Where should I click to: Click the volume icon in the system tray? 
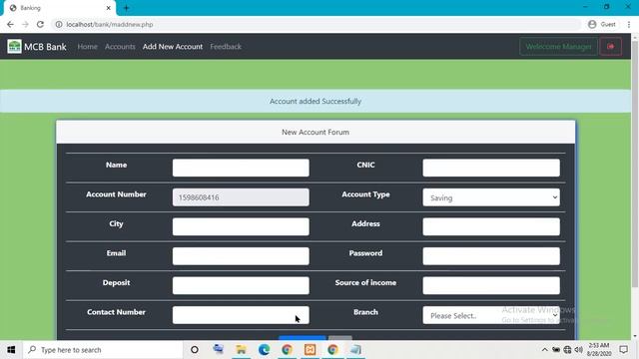578,350
